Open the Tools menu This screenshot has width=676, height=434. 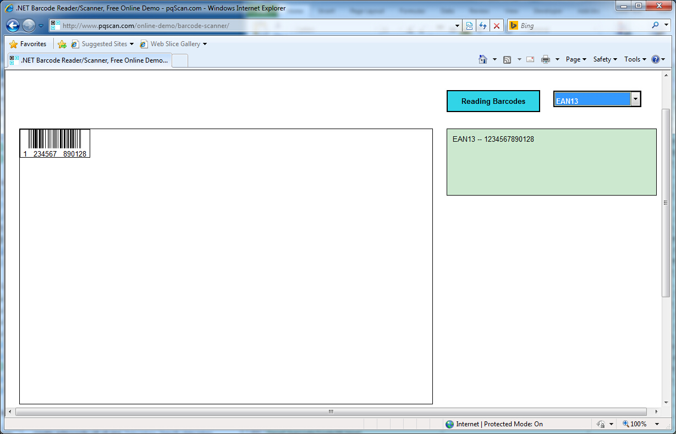(635, 59)
